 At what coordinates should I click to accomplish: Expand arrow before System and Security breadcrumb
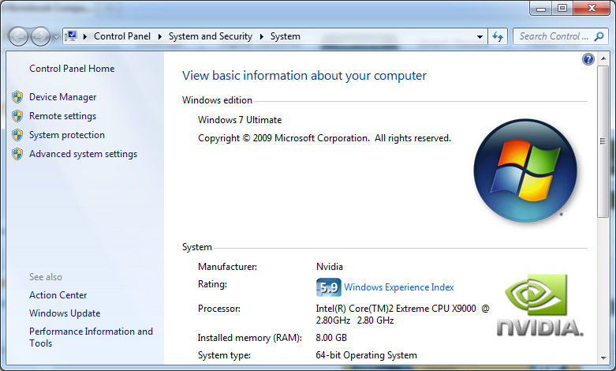(160, 36)
